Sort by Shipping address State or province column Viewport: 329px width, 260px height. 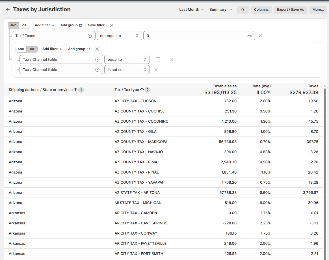coord(41,90)
